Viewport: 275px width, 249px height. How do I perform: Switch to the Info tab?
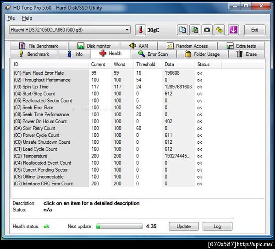[75, 54]
